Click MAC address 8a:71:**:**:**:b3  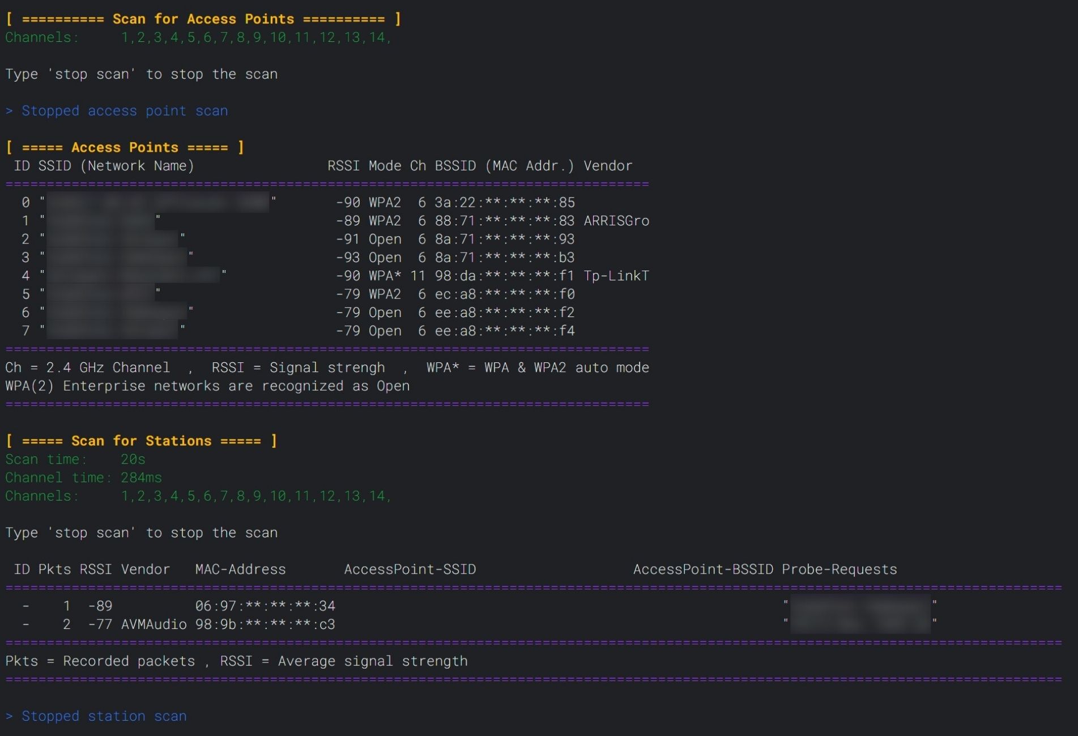point(505,258)
